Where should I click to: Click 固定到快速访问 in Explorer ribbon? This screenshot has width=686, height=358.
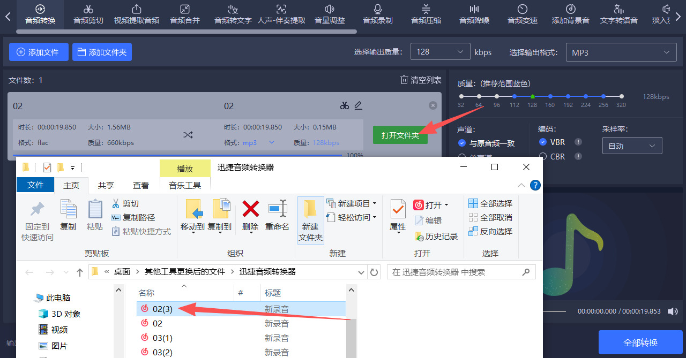point(38,220)
